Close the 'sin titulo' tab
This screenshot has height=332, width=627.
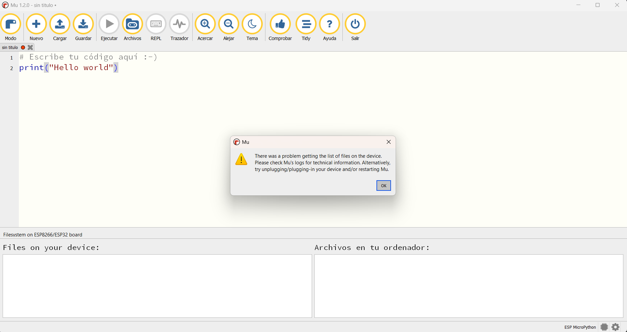pyautogui.click(x=30, y=48)
